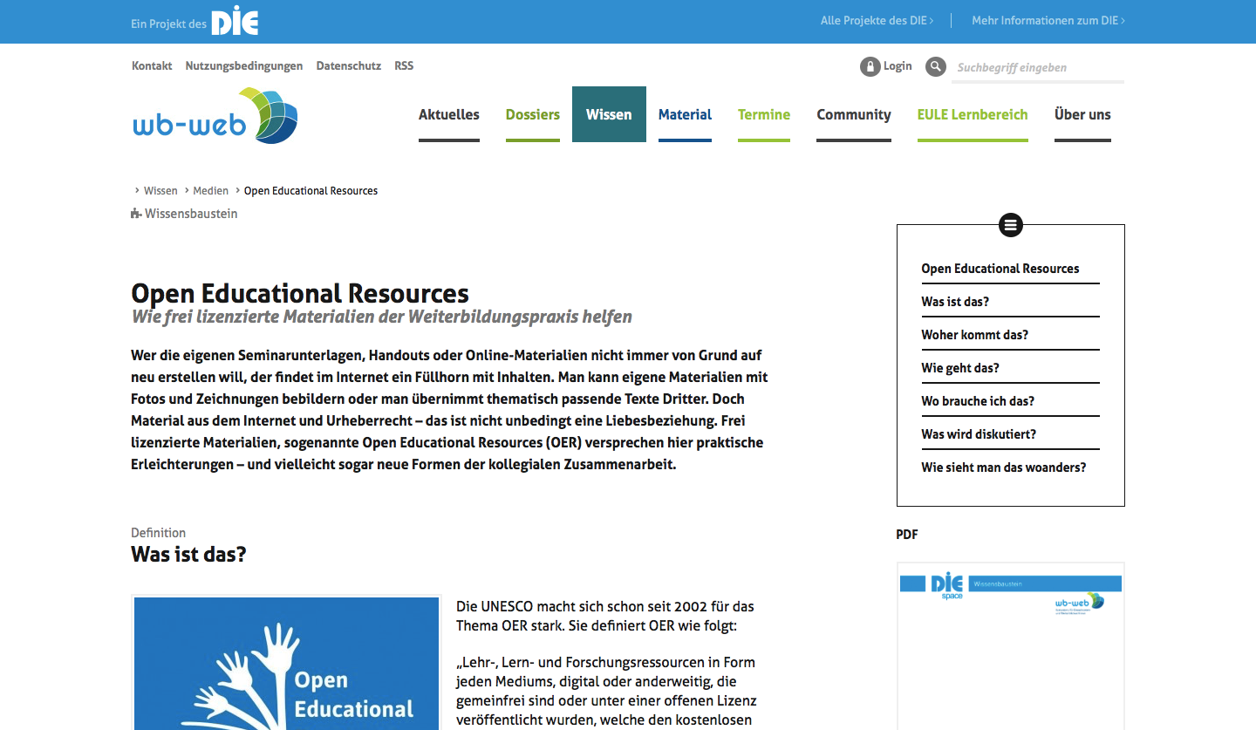The width and height of the screenshot is (1256, 730).
Task: Click the Wissensbaustein puzzle icon
Action: point(136,214)
